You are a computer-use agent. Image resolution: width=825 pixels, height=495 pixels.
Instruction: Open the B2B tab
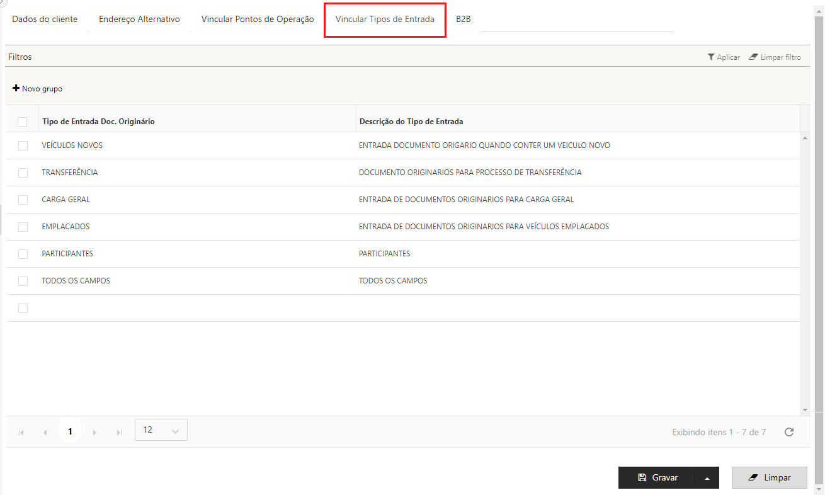click(x=464, y=20)
